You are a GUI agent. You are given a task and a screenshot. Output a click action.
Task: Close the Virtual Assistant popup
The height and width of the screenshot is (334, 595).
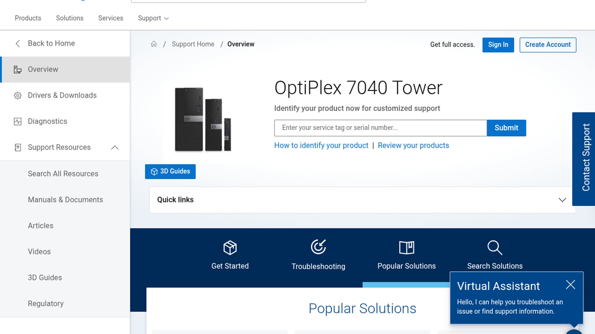[x=570, y=285]
